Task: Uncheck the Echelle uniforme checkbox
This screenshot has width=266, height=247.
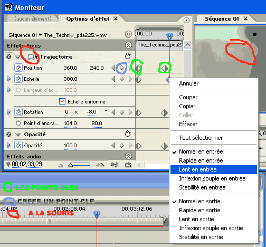Action: click(x=62, y=101)
